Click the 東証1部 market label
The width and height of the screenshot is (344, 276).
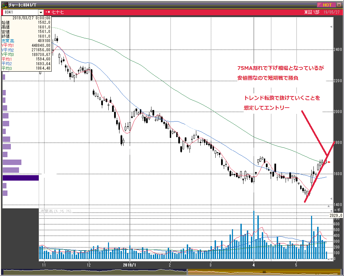[311, 12]
